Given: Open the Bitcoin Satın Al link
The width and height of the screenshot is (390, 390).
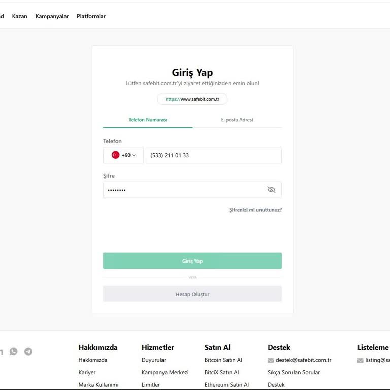Looking at the screenshot, I should click(223, 360).
